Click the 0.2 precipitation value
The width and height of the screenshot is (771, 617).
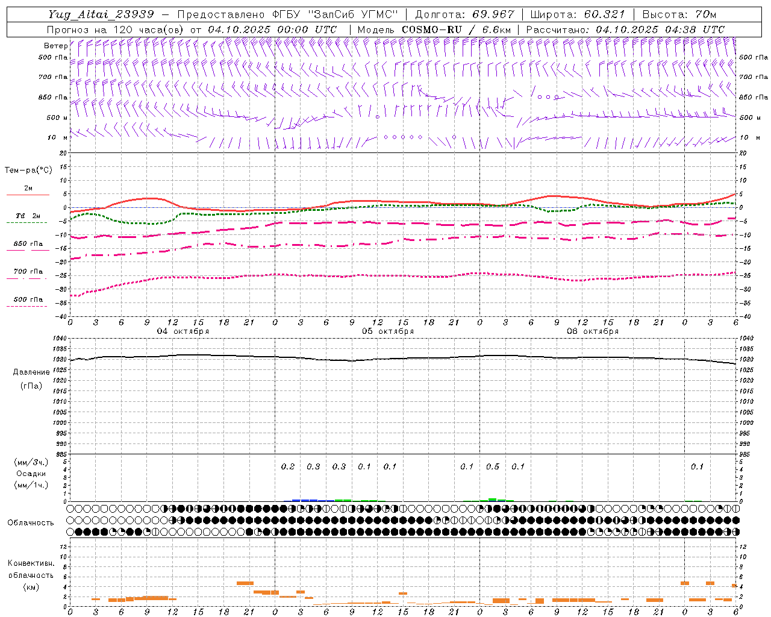coord(288,467)
